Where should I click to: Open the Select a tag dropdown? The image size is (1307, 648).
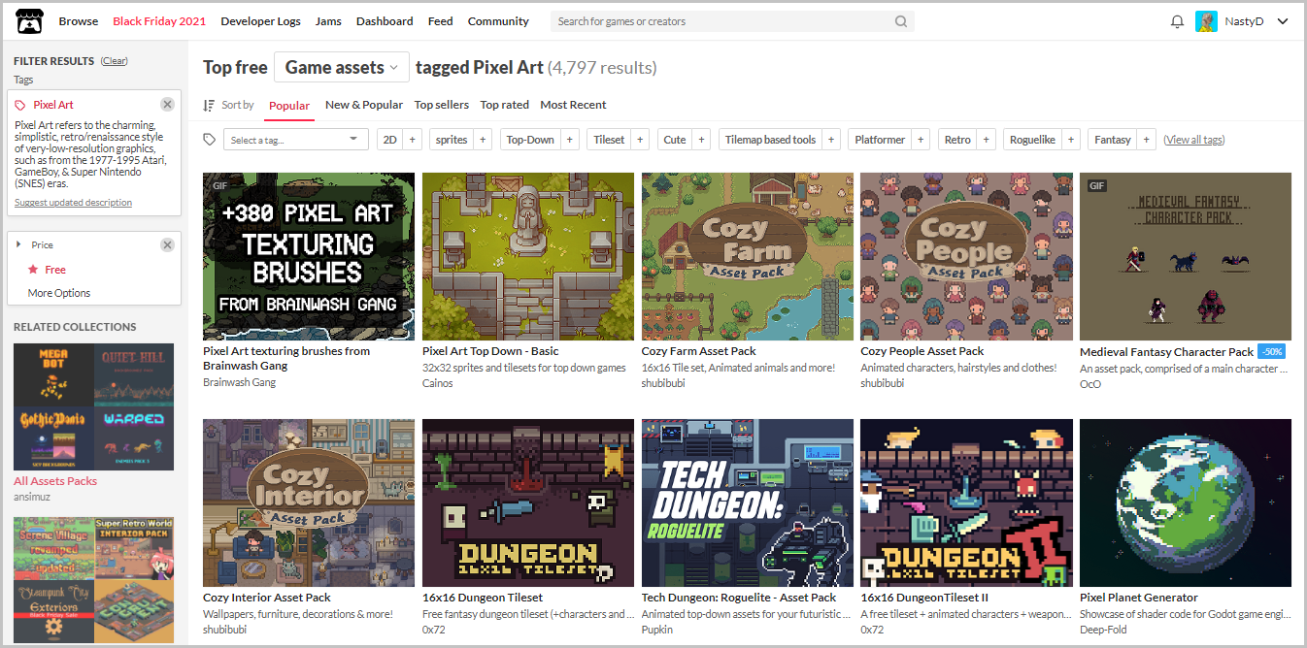296,140
